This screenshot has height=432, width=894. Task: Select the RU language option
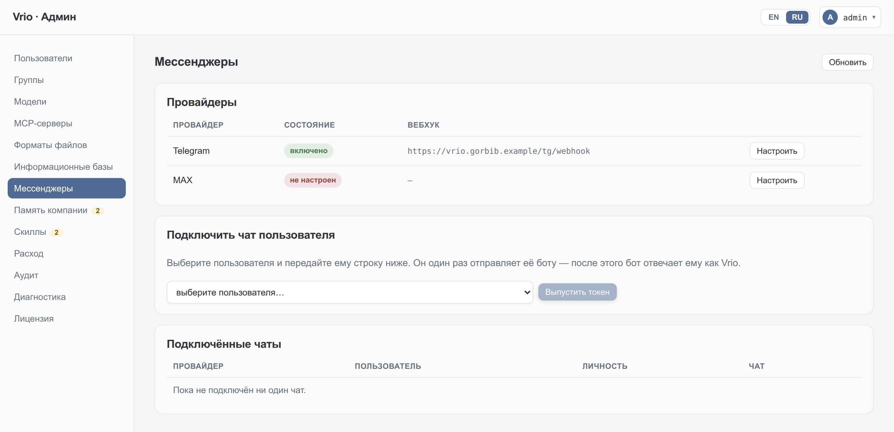pyautogui.click(x=797, y=17)
